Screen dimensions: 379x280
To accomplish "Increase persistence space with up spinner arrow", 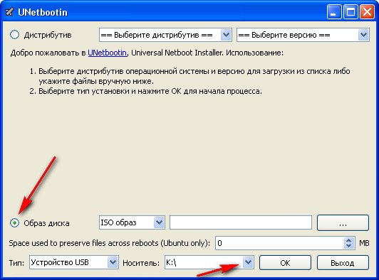I will pos(349,240).
